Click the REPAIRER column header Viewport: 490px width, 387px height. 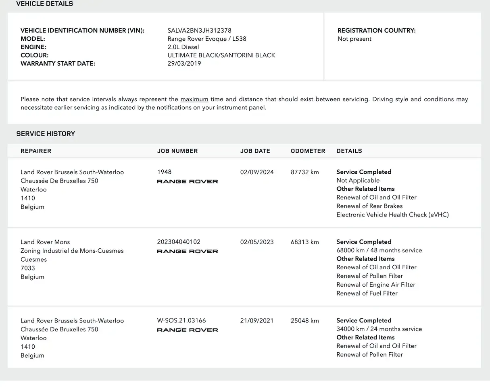[36, 151]
